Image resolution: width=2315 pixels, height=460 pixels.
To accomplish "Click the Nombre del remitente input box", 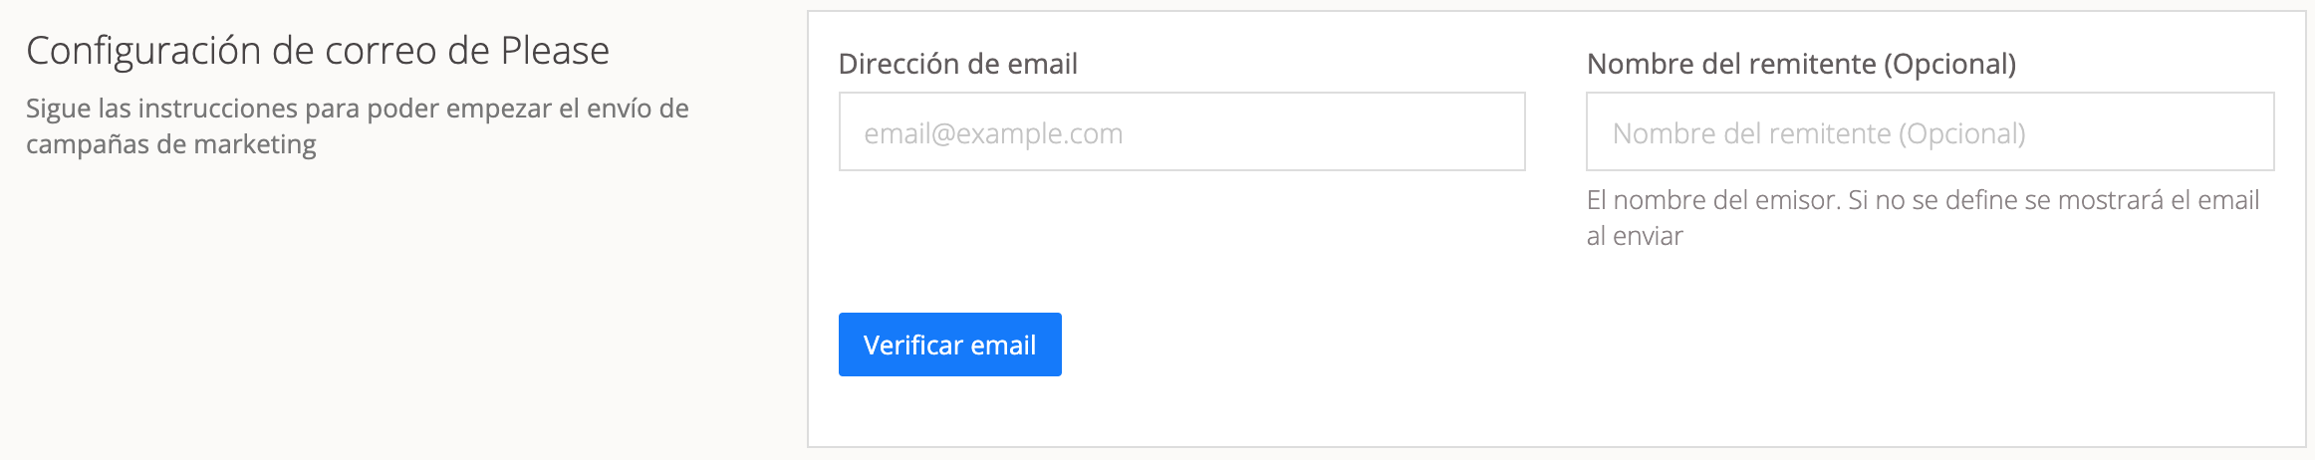I will click(1929, 131).
